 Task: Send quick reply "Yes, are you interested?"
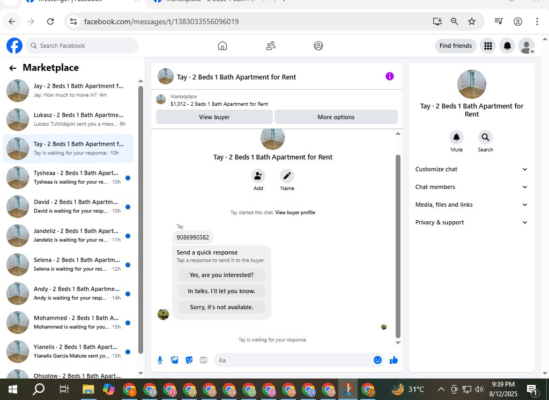[x=221, y=275]
